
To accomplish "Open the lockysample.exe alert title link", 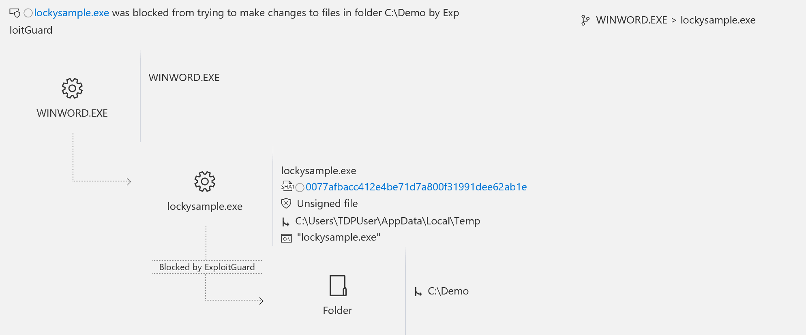I will [x=71, y=13].
